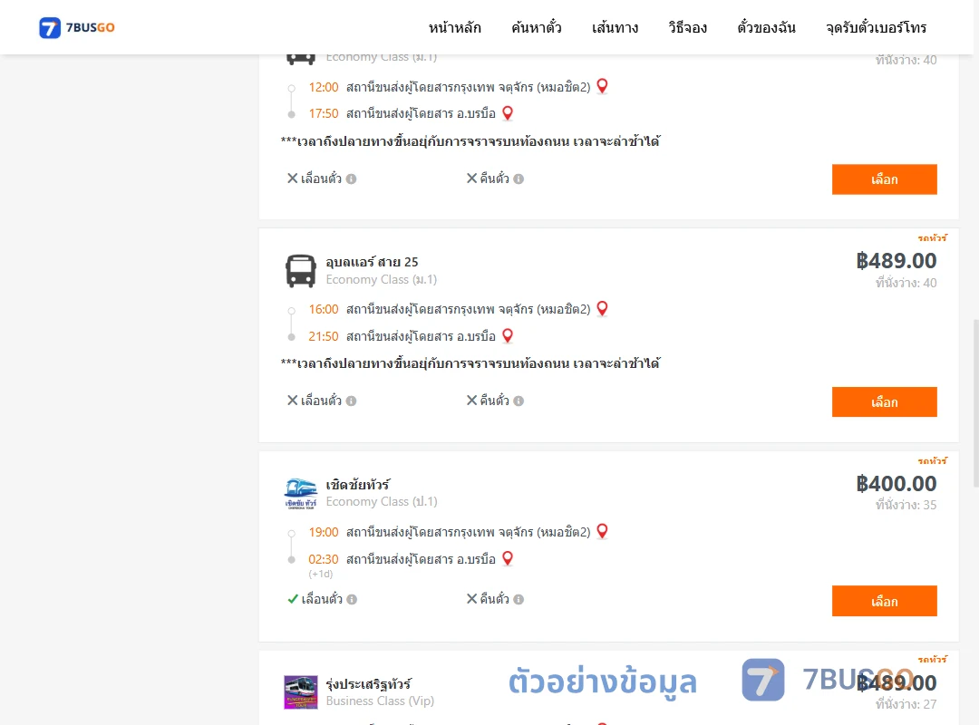Click the 02:30 arrival time

(324, 559)
